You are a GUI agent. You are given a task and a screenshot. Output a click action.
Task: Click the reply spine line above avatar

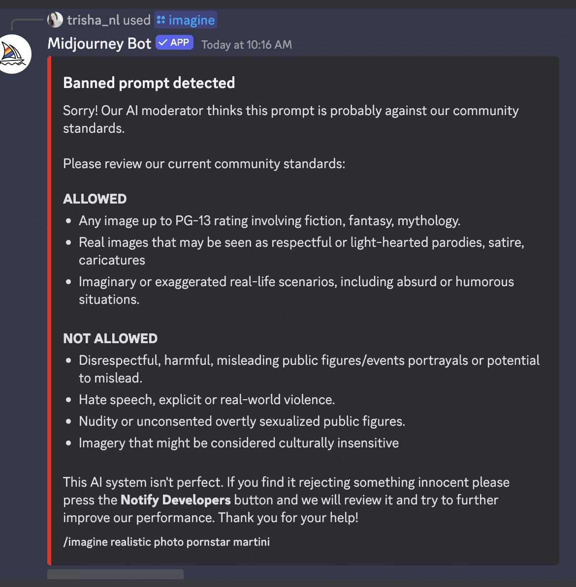point(26,23)
